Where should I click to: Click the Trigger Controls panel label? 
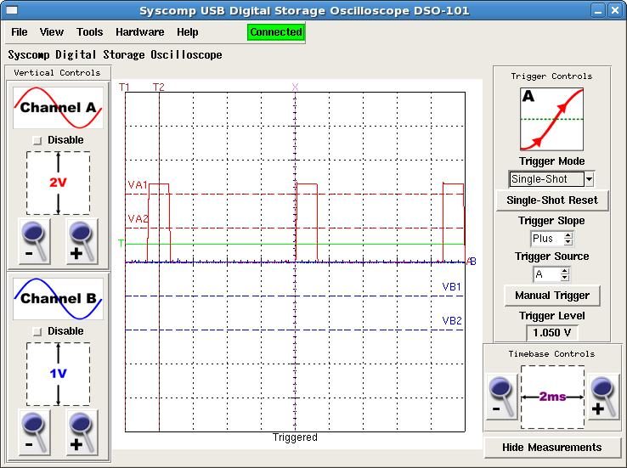pos(552,76)
